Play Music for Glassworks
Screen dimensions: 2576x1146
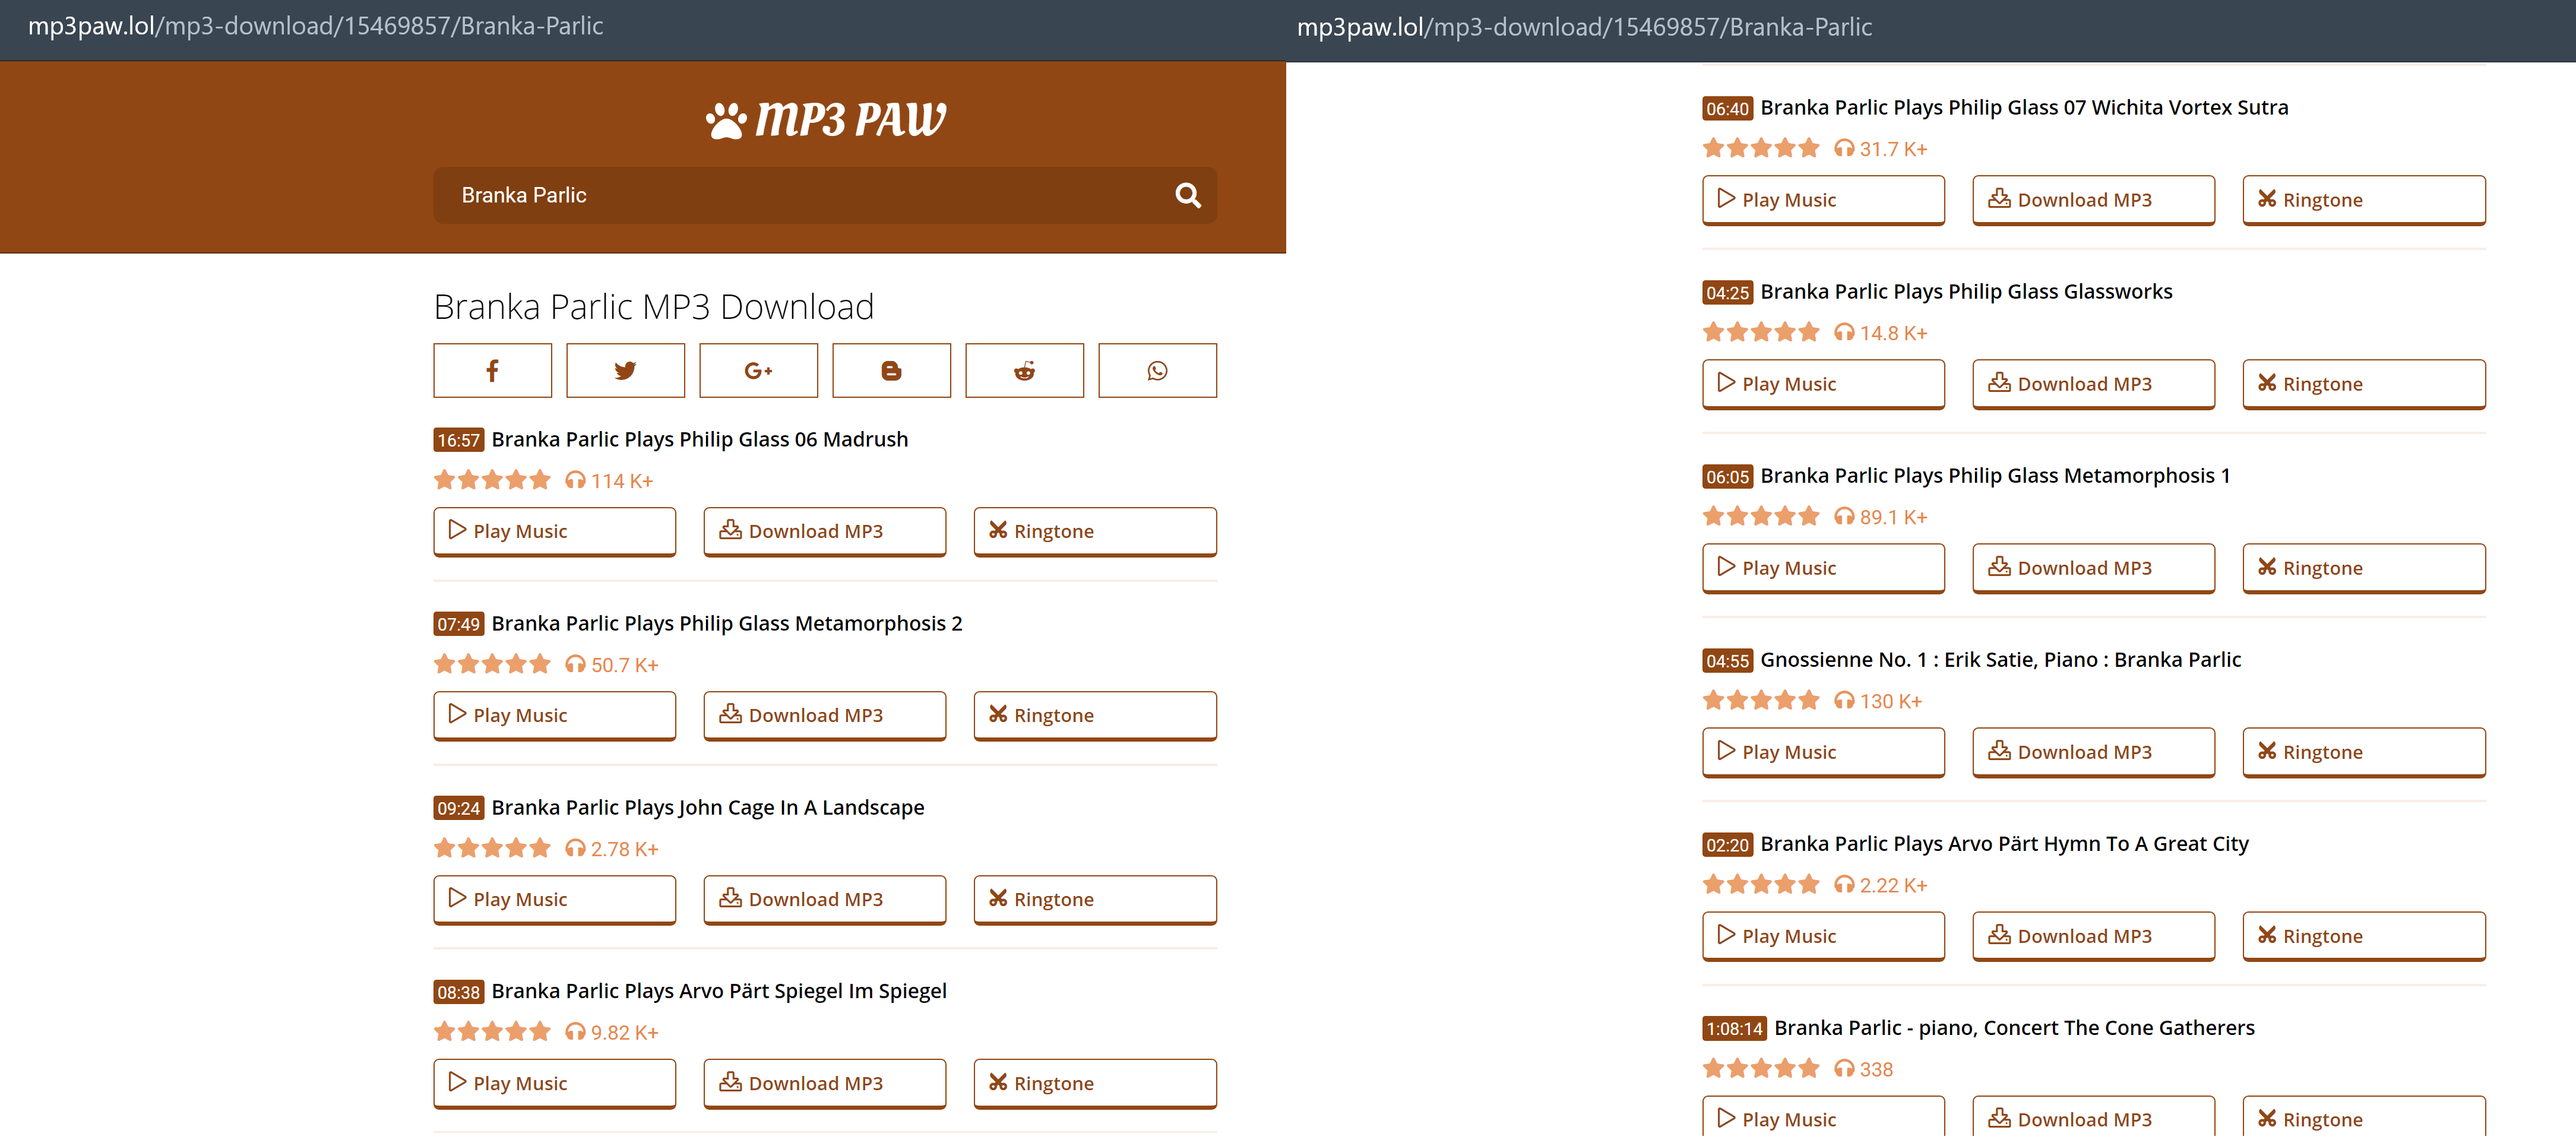1823,384
